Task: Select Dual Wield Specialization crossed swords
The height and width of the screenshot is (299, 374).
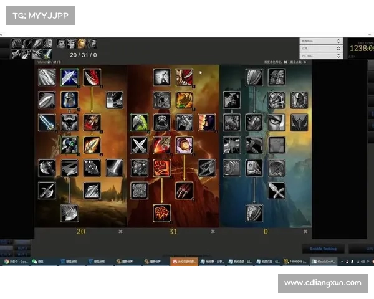Action: click(139, 145)
